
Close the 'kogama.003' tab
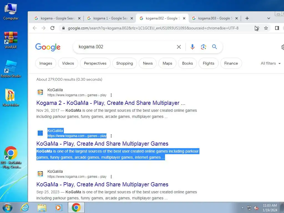236,18
